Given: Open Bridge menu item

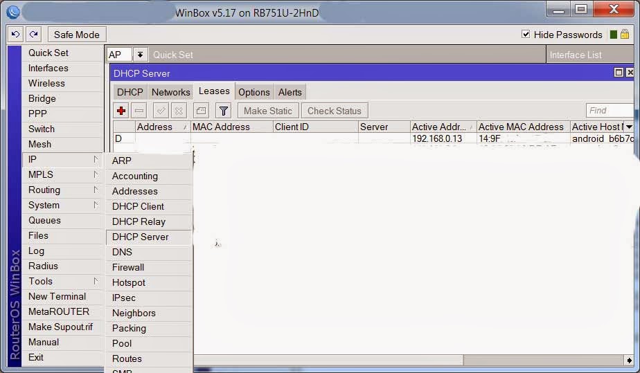Looking at the screenshot, I should [62, 99].
